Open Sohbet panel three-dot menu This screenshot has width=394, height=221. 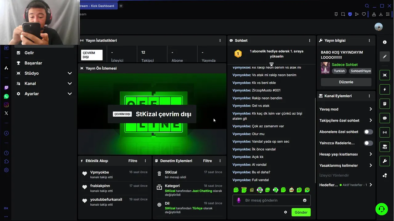point(309,41)
